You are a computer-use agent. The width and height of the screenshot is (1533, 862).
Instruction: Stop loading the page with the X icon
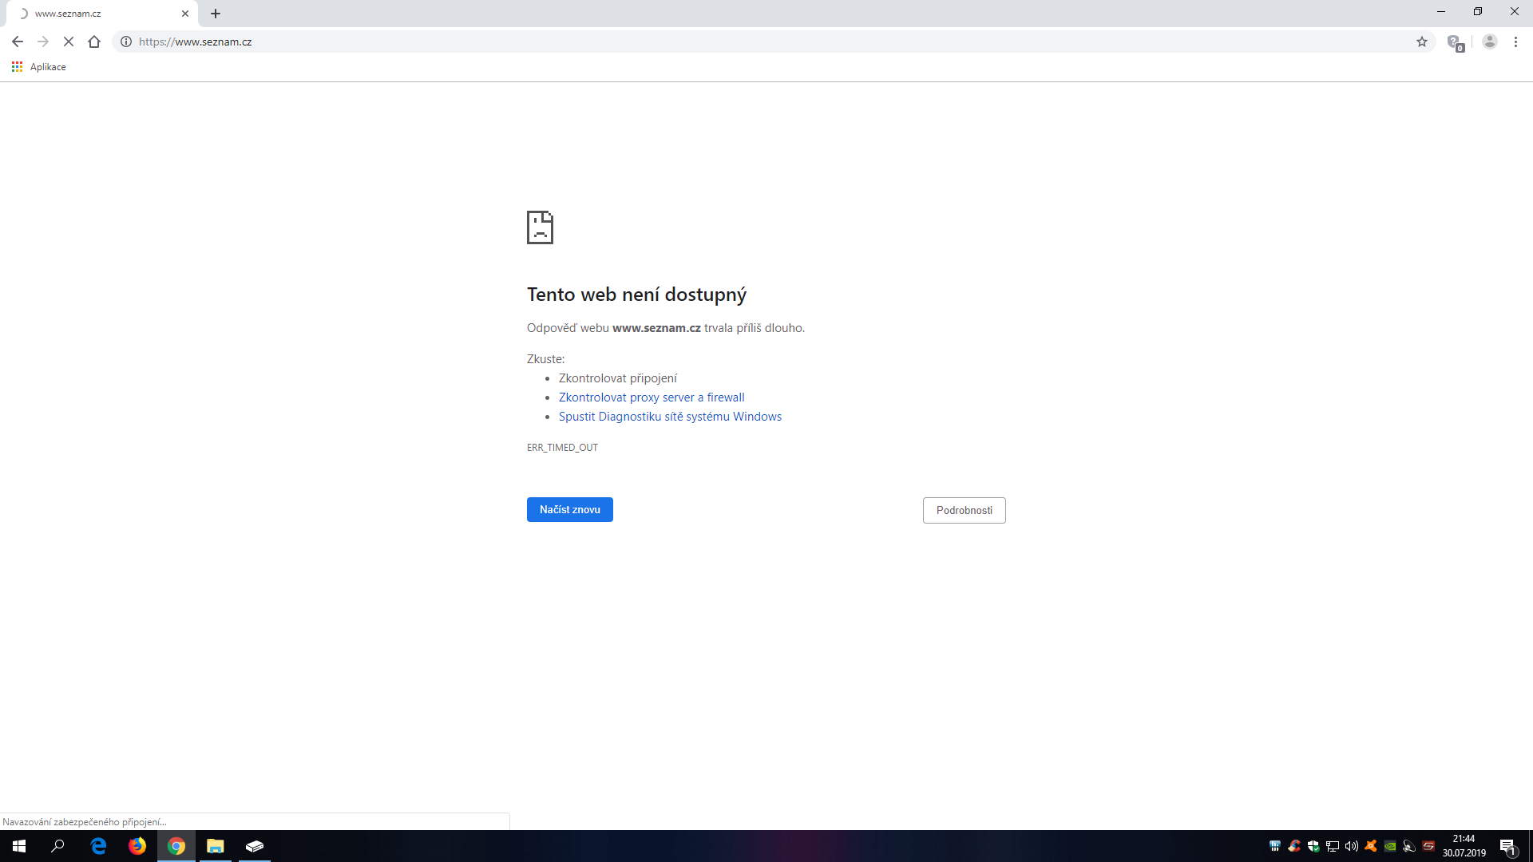point(69,42)
